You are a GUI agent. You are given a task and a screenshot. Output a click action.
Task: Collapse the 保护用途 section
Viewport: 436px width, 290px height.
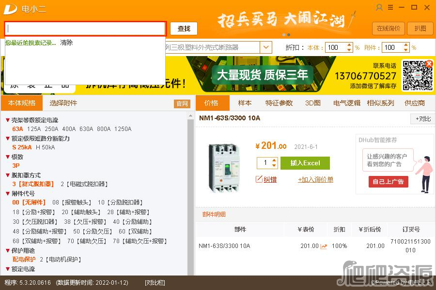pyautogui.click(x=8, y=250)
